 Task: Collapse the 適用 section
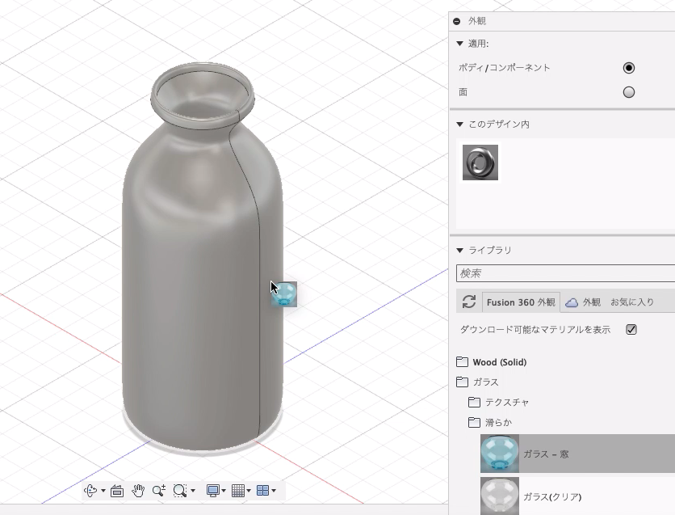pyautogui.click(x=459, y=44)
